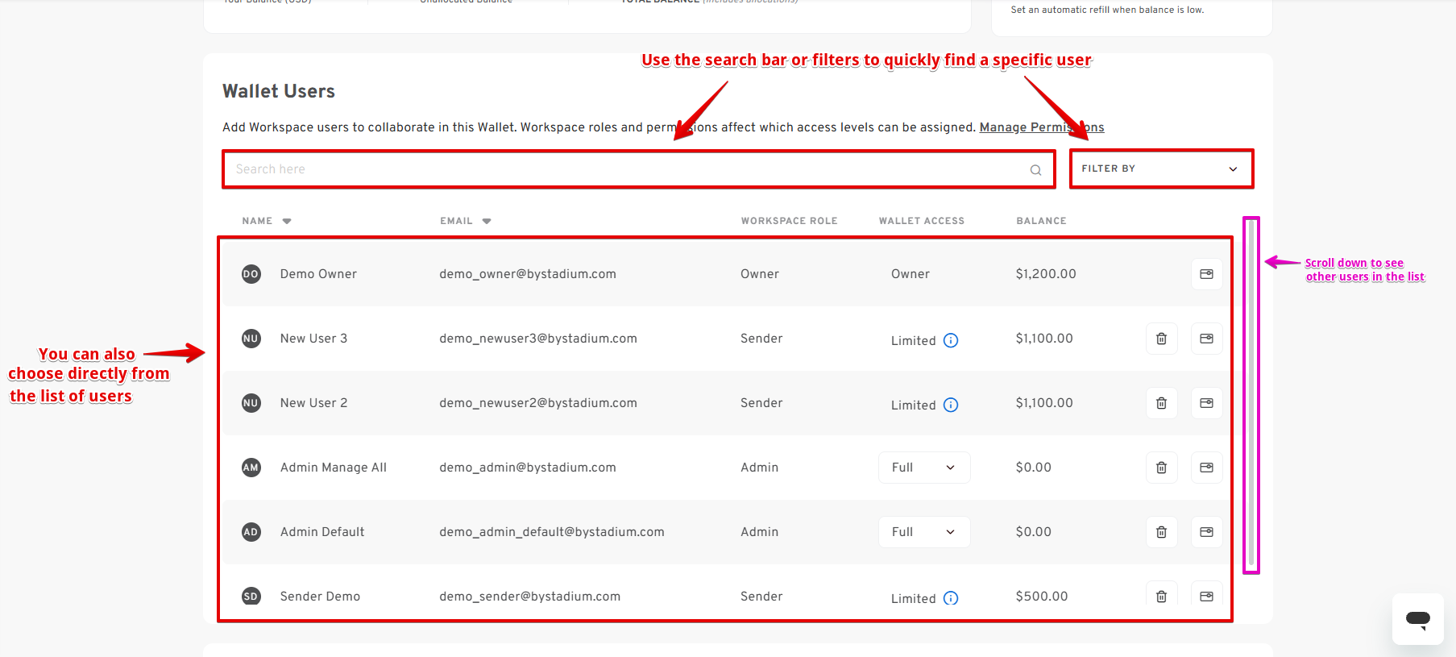This screenshot has height=657, width=1456.
Task: Click info icon beside Sender Demo Limited
Action: [x=951, y=598]
